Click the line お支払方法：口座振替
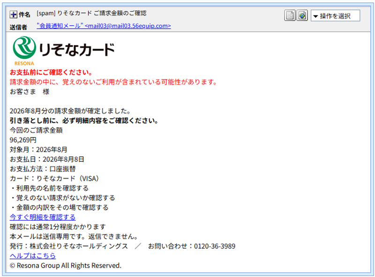Viewport: 375px width, 277px height. click(43, 169)
